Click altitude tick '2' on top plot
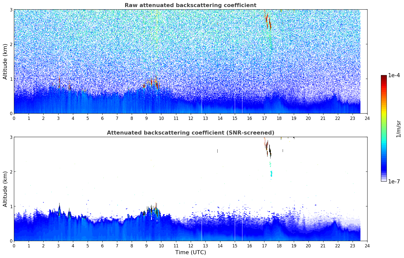The width and height of the screenshot is (404, 258). point(11,44)
